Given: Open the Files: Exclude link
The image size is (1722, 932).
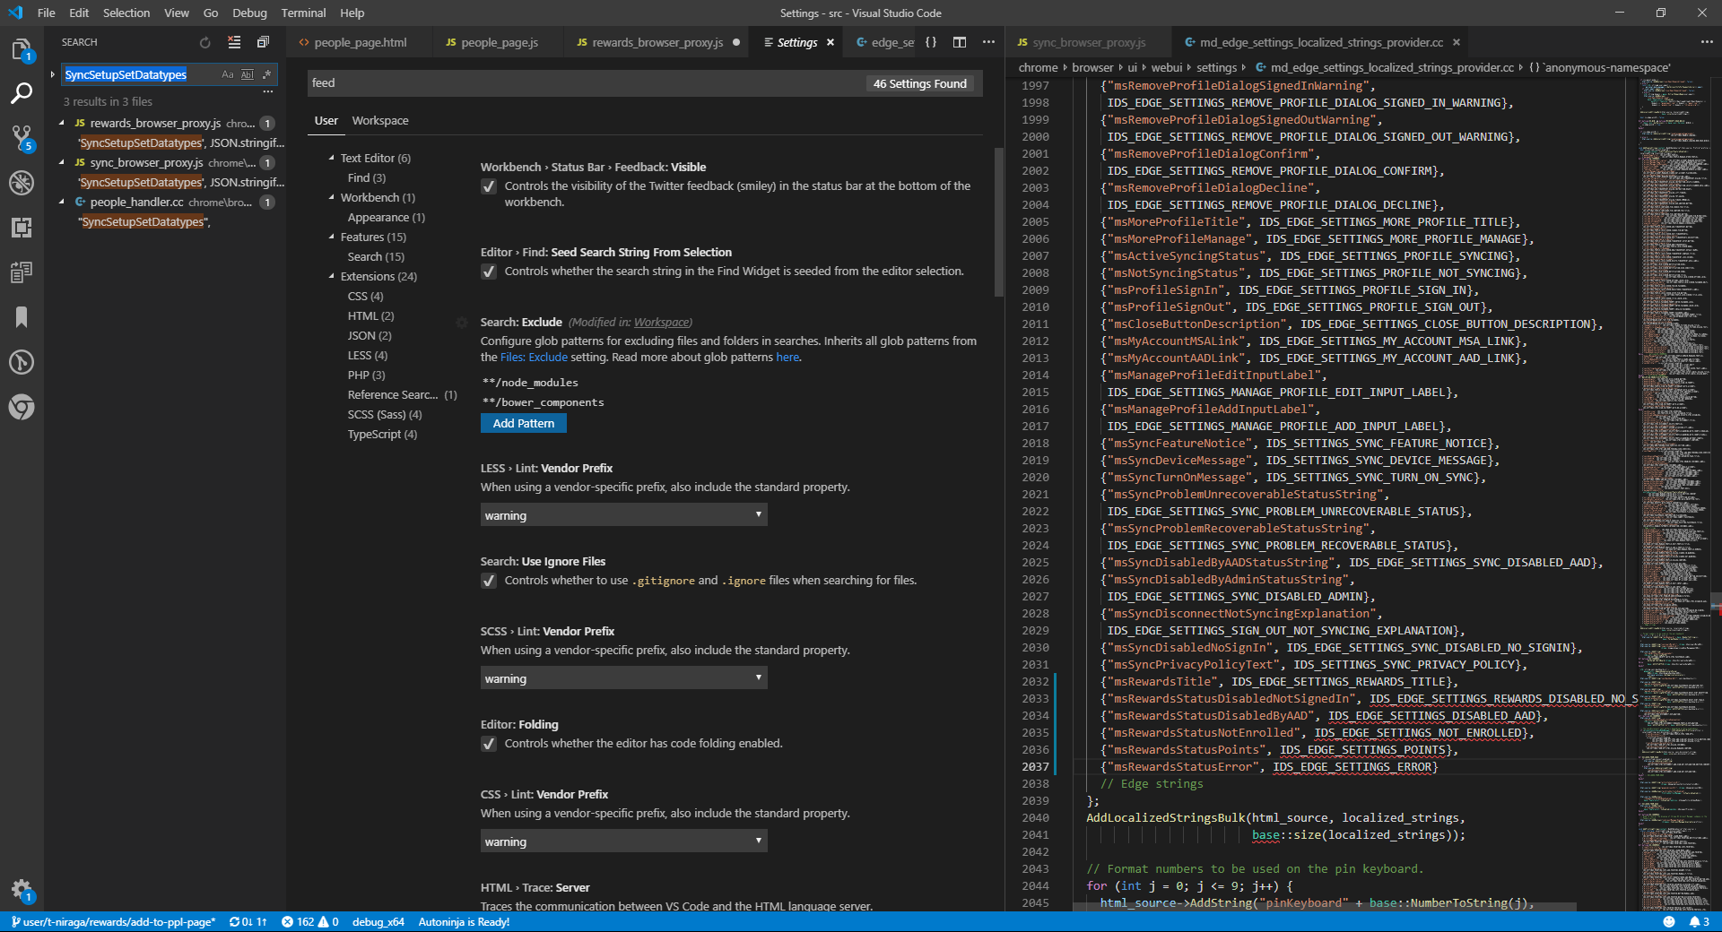Looking at the screenshot, I should pyautogui.click(x=534, y=357).
